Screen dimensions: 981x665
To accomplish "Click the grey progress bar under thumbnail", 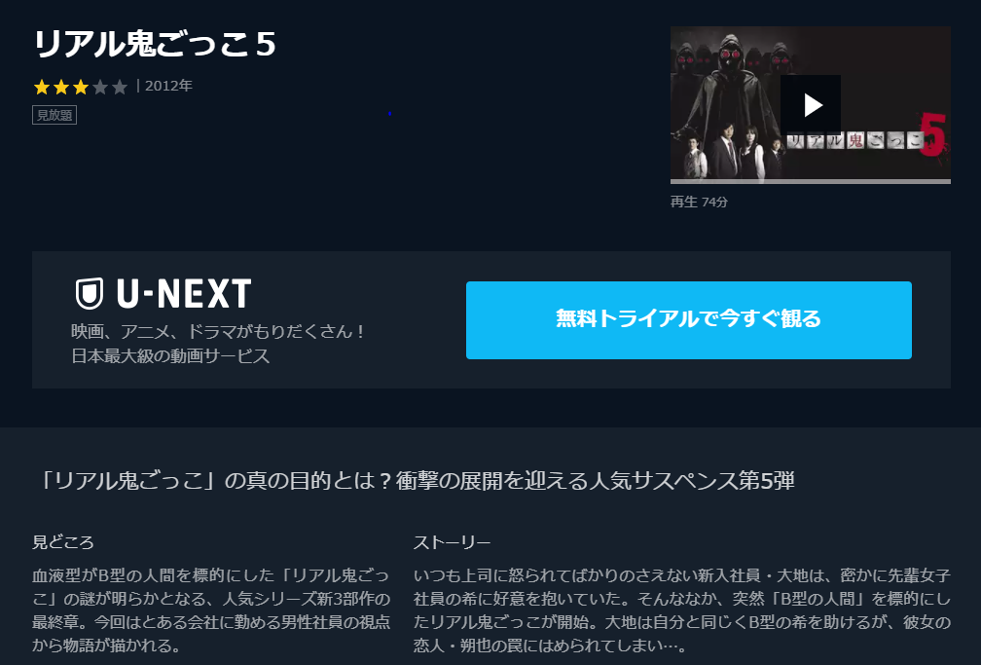I will pyautogui.click(x=810, y=182).
